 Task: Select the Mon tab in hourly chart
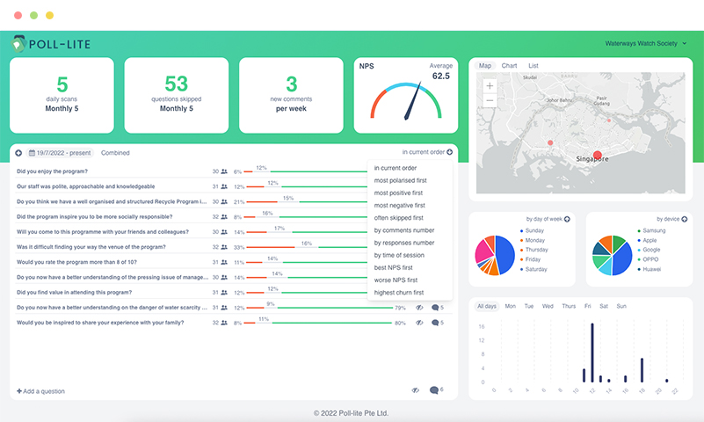tap(510, 306)
